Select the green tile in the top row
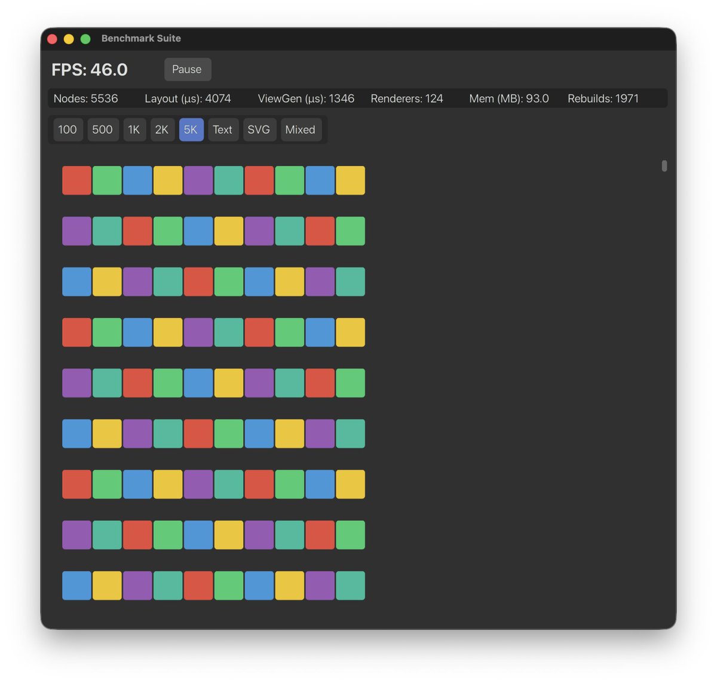This screenshot has width=717, height=683. (x=107, y=179)
